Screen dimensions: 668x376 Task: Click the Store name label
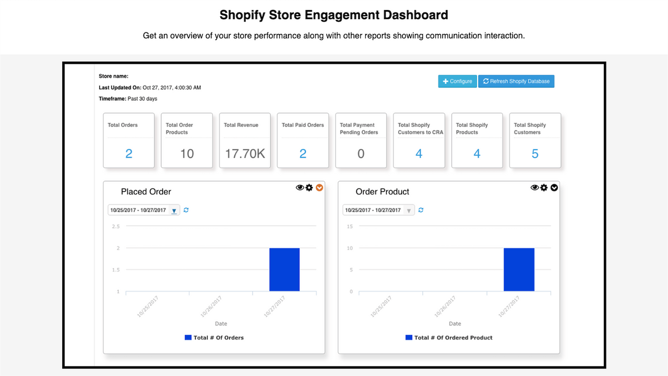click(x=113, y=76)
